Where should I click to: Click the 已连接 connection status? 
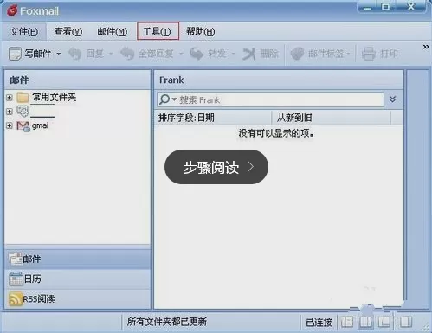[319, 323]
